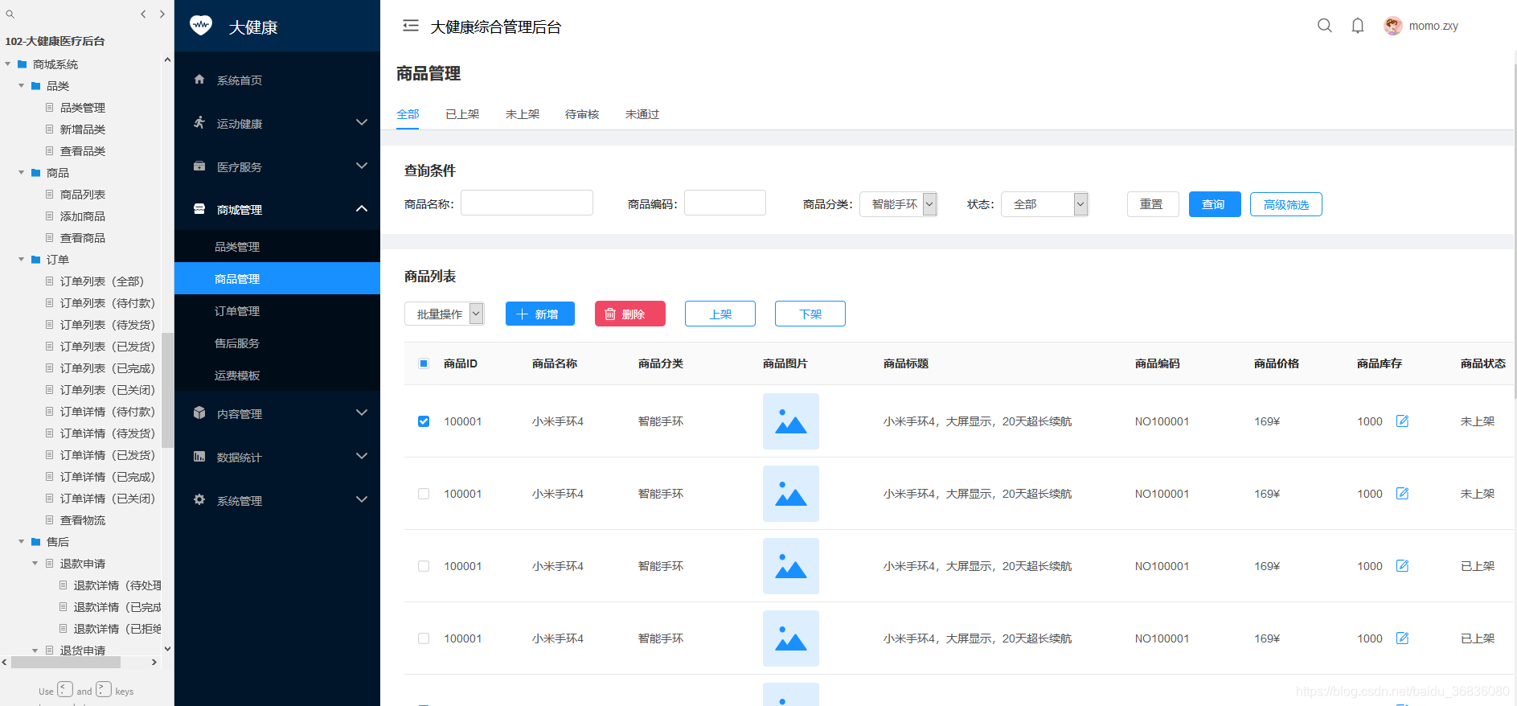Image resolution: width=1517 pixels, height=706 pixels.
Task: Focus the 商品名称 input field
Action: point(527,203)
